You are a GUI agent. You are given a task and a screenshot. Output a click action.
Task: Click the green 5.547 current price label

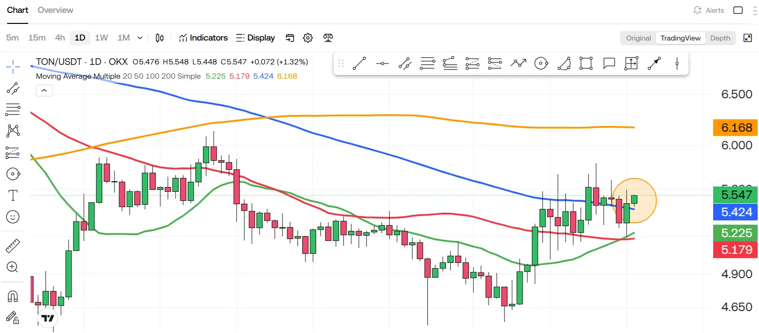pyautogui.click(x=735, y=195)
